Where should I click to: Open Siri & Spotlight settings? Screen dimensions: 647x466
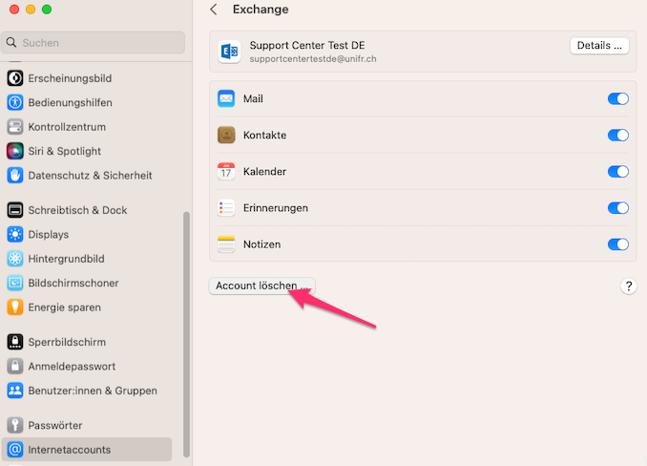click(x=65, y=151)
